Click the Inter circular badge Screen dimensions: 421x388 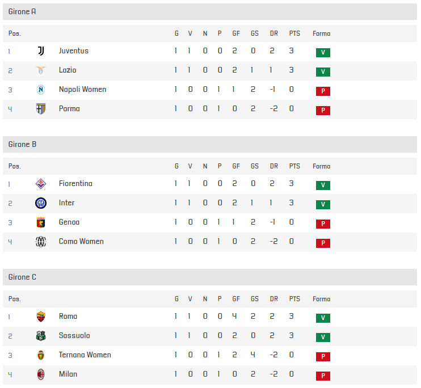pyautogui.click(x=41, y=203)
